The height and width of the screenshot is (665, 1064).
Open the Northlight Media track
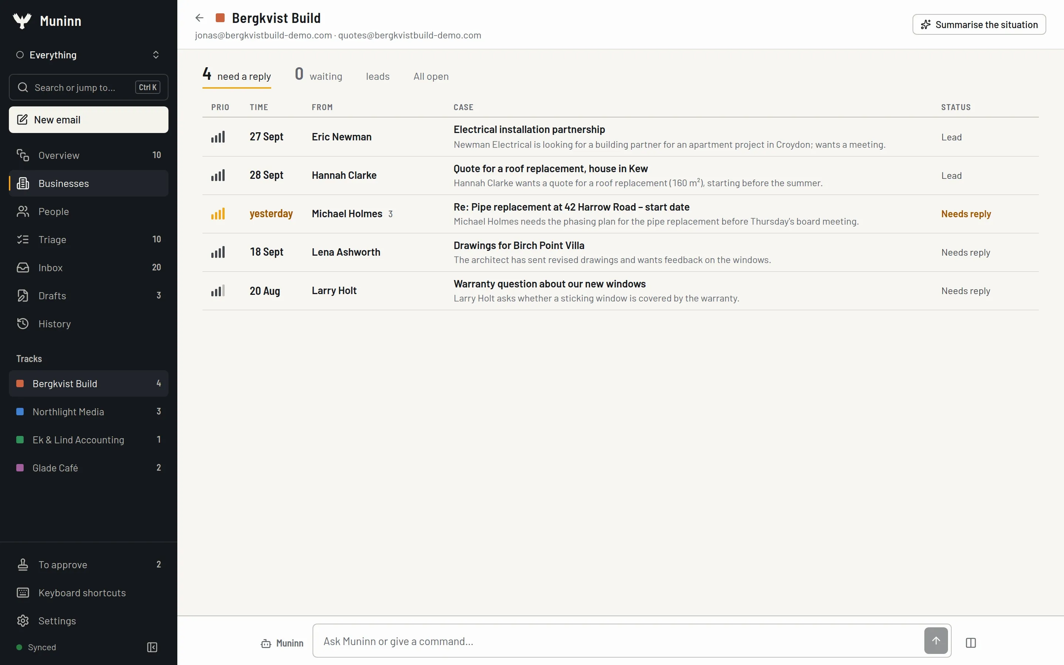(x=88, y=412)
